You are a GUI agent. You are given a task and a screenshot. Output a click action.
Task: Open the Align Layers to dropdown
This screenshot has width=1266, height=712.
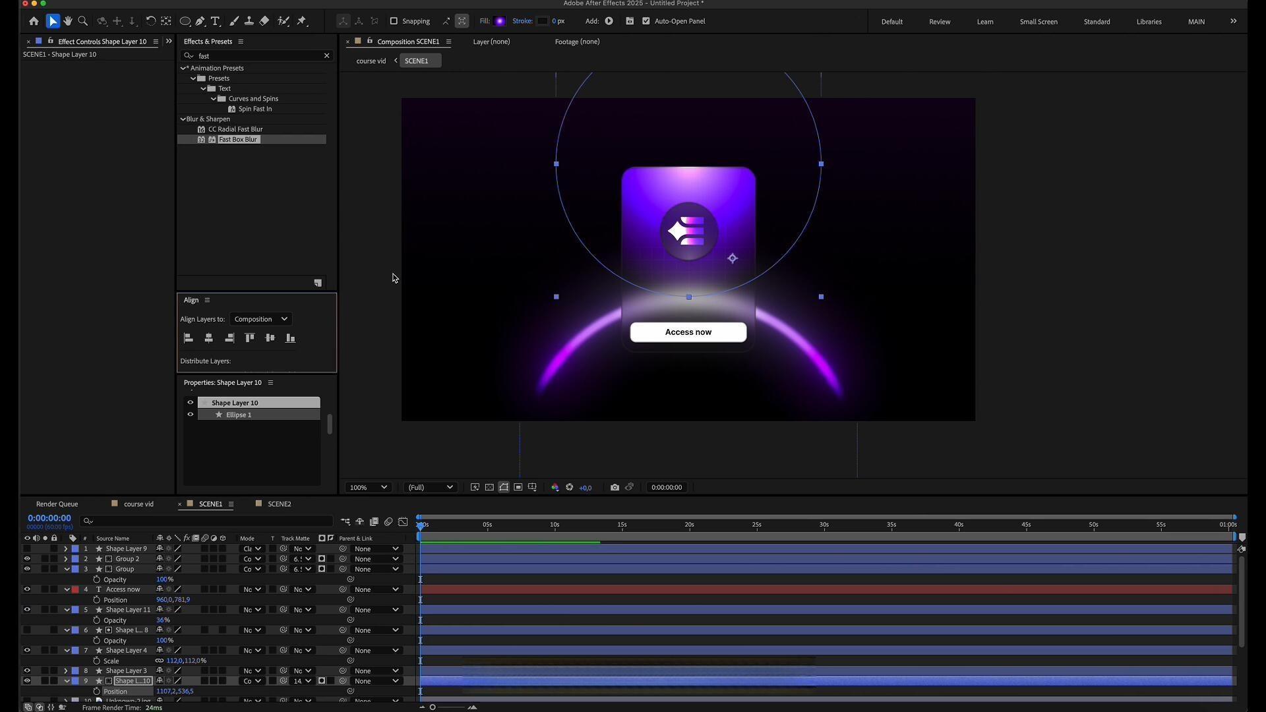tap(260, 319)
